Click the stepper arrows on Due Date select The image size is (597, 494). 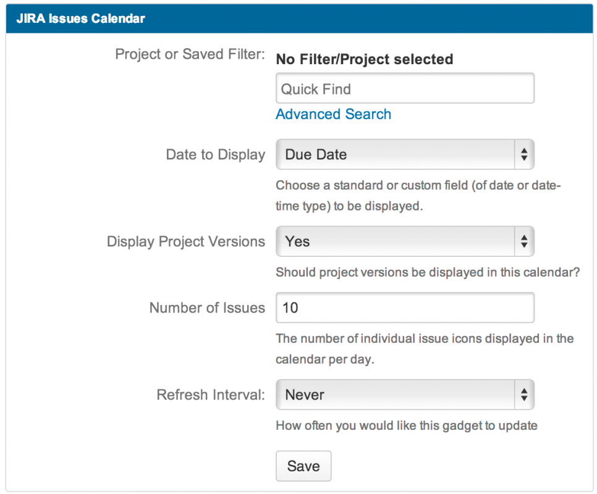(523, 154)
